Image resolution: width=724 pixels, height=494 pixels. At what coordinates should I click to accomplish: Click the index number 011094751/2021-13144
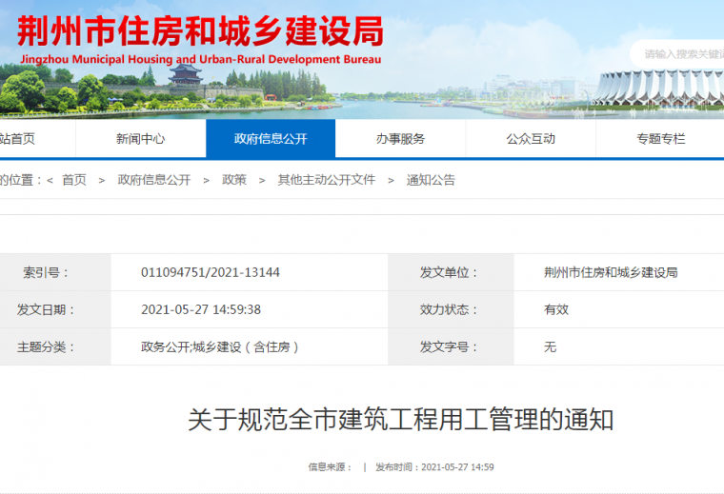pos(210,272)
